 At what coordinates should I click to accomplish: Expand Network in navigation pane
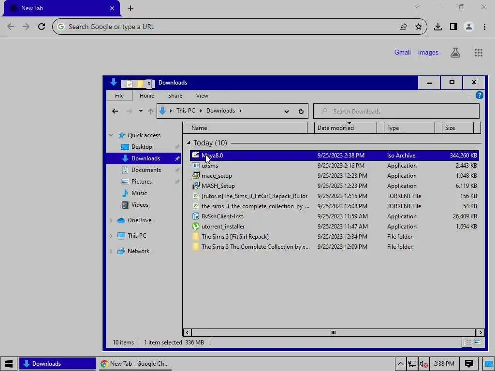click(111, 251)
